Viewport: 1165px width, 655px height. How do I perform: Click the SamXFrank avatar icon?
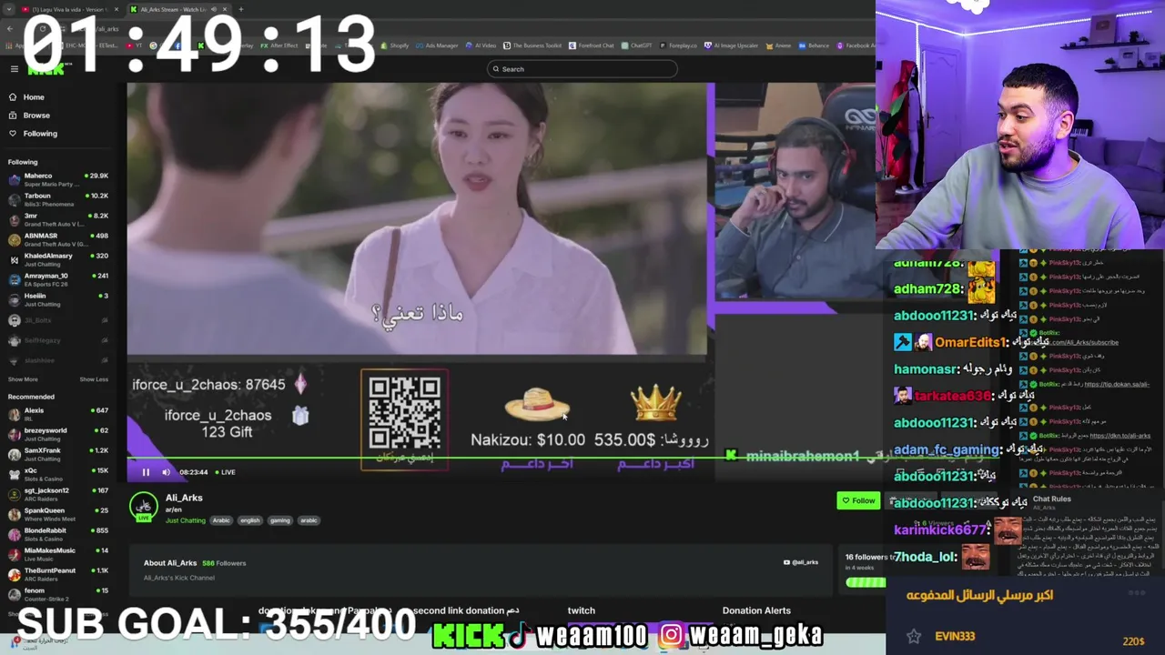click(14, 454)
